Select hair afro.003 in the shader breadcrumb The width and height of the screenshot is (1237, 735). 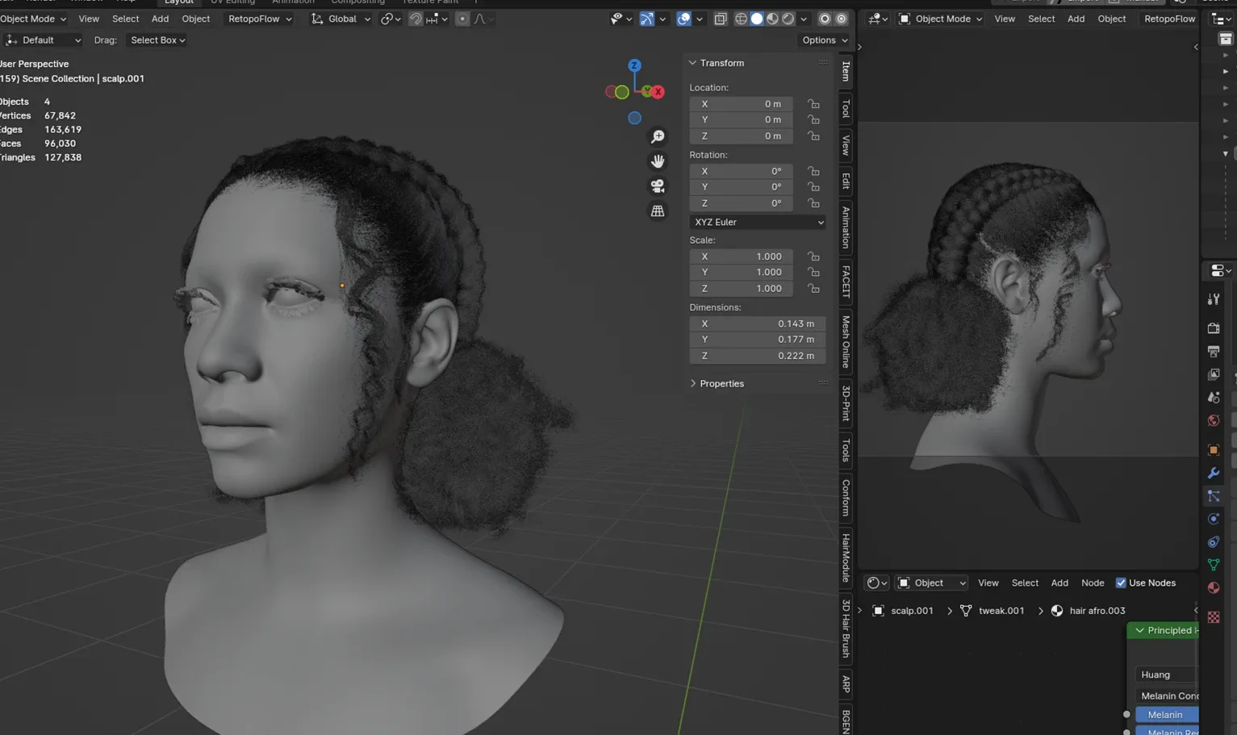[x=1097, y=611]
